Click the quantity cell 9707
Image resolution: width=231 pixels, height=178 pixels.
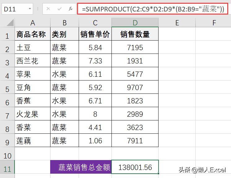(135, 87)
